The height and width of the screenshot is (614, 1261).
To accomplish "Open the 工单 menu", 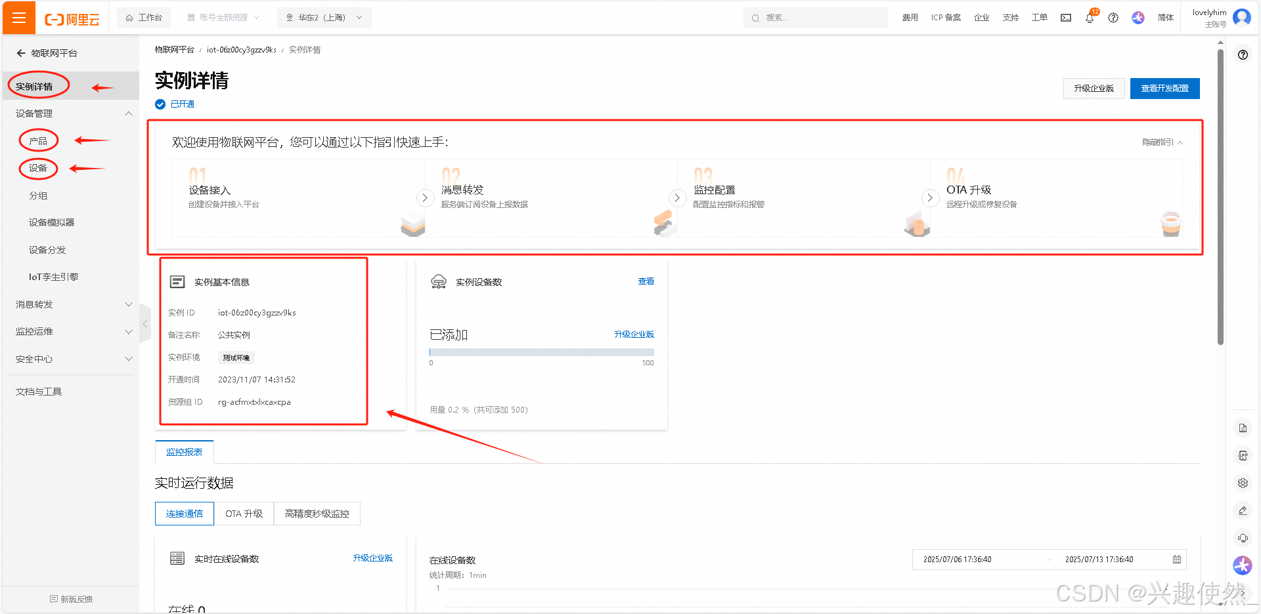I will click(1039, 18).
